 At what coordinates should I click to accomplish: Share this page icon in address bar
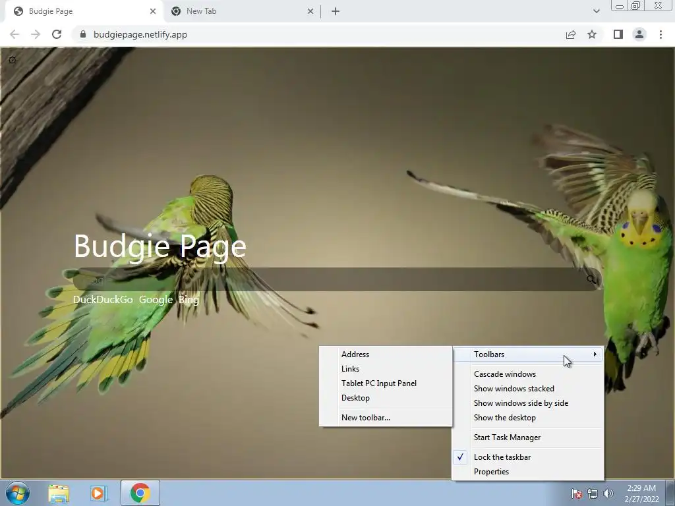click(x=571, y=34)
